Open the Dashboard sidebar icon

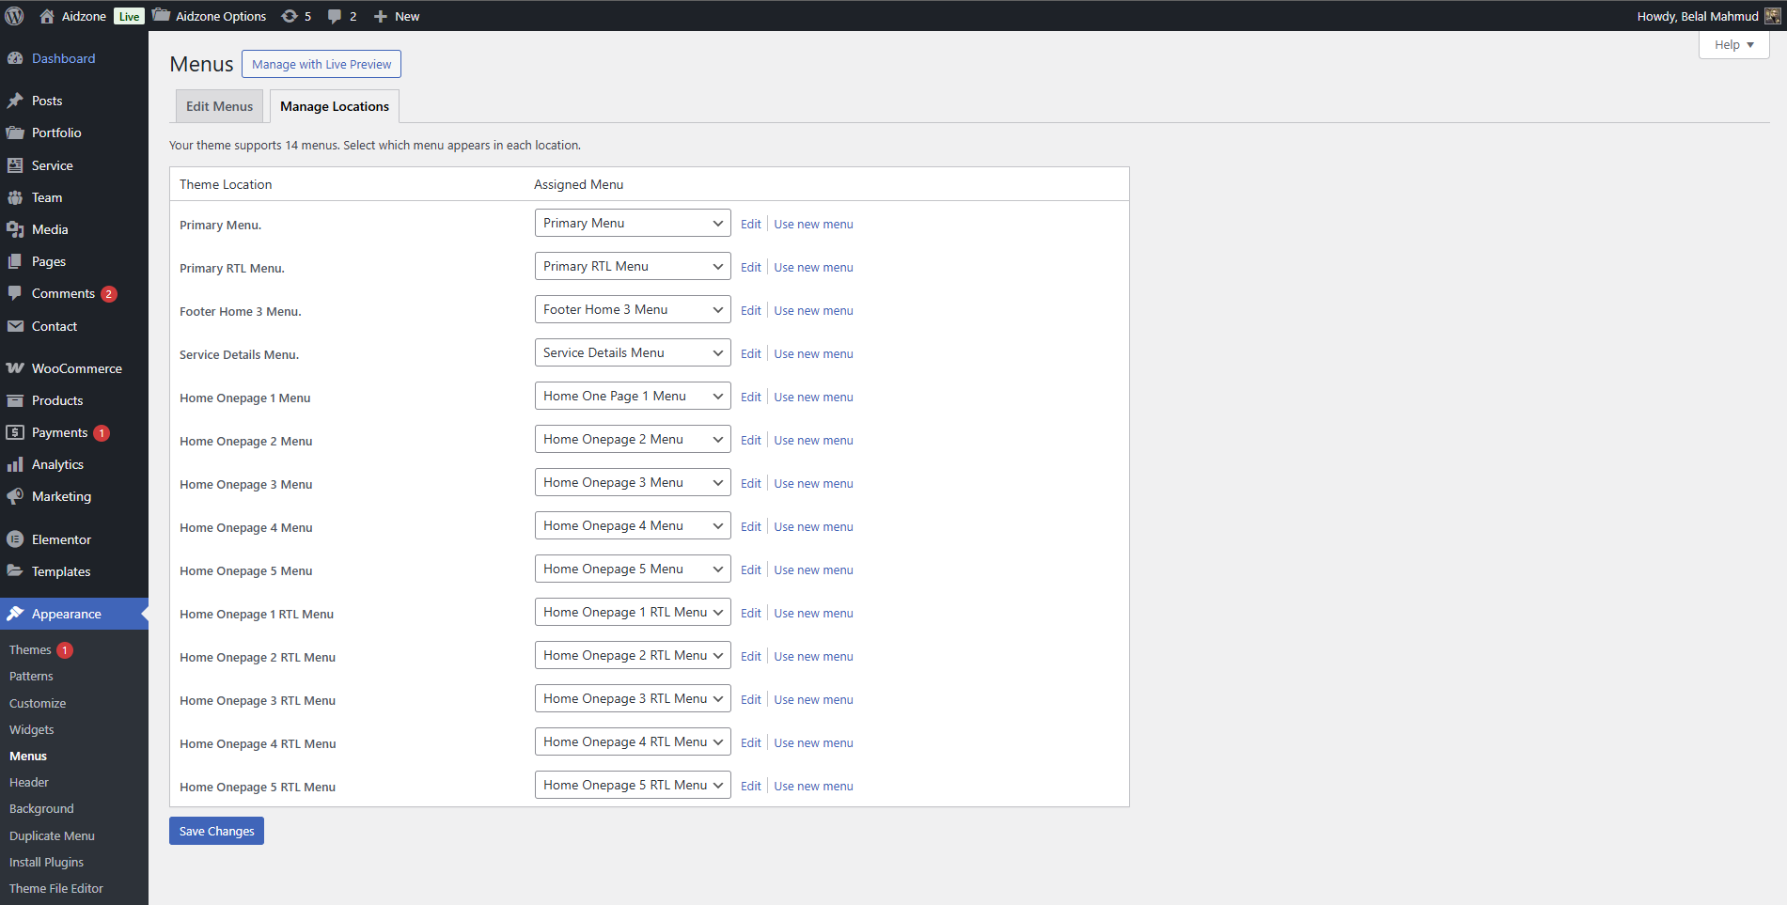pos(15,58)
